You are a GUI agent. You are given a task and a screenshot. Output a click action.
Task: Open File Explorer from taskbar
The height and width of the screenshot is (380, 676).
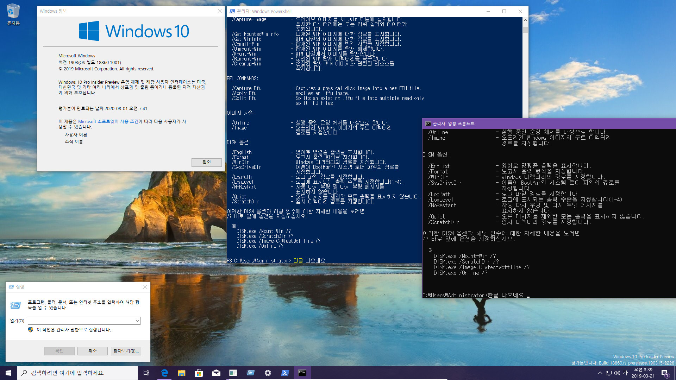point(182,373)
